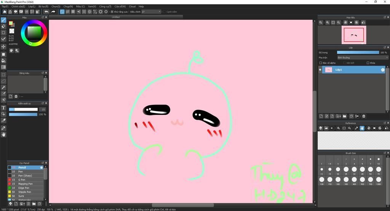Open the Bộ lọc(R) menu
Image resolution: width=390 pixels, height=211 pixels.
pos(43,6)
